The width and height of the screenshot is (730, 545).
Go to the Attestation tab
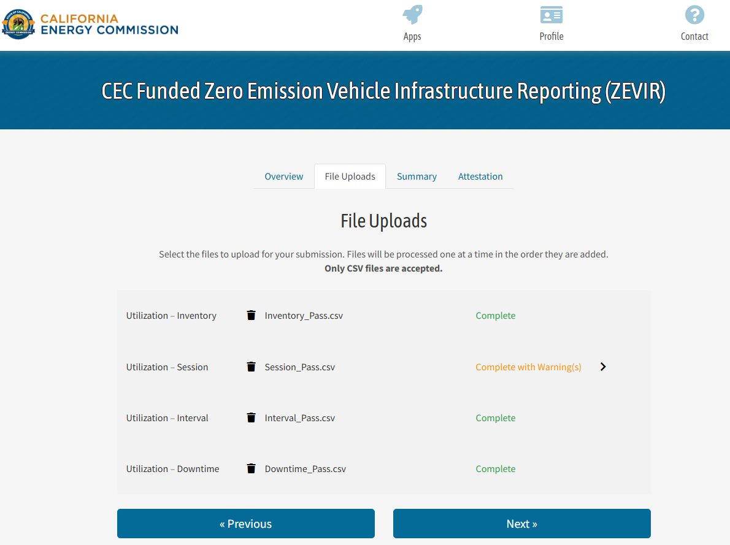pyautogui.click(x=480, y=176)
